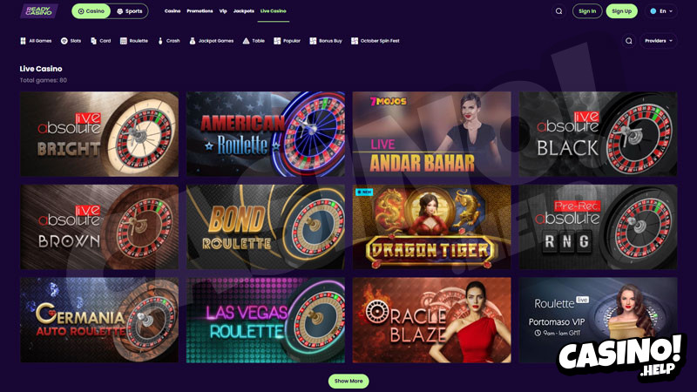Viewport: 697px width, 392px height.
Task: Select the Live Casino tab
Action: (274, 11)
